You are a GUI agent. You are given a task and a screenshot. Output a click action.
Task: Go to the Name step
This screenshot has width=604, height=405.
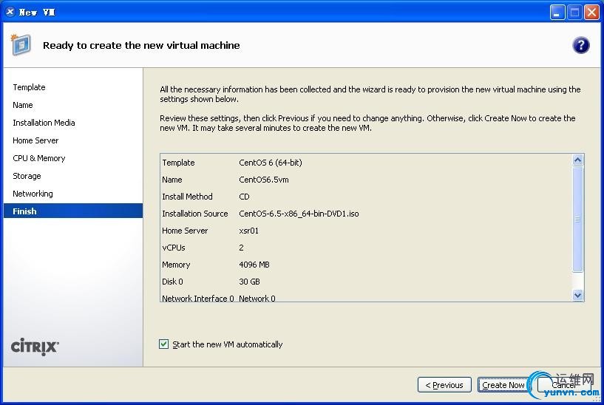[23, 105]
